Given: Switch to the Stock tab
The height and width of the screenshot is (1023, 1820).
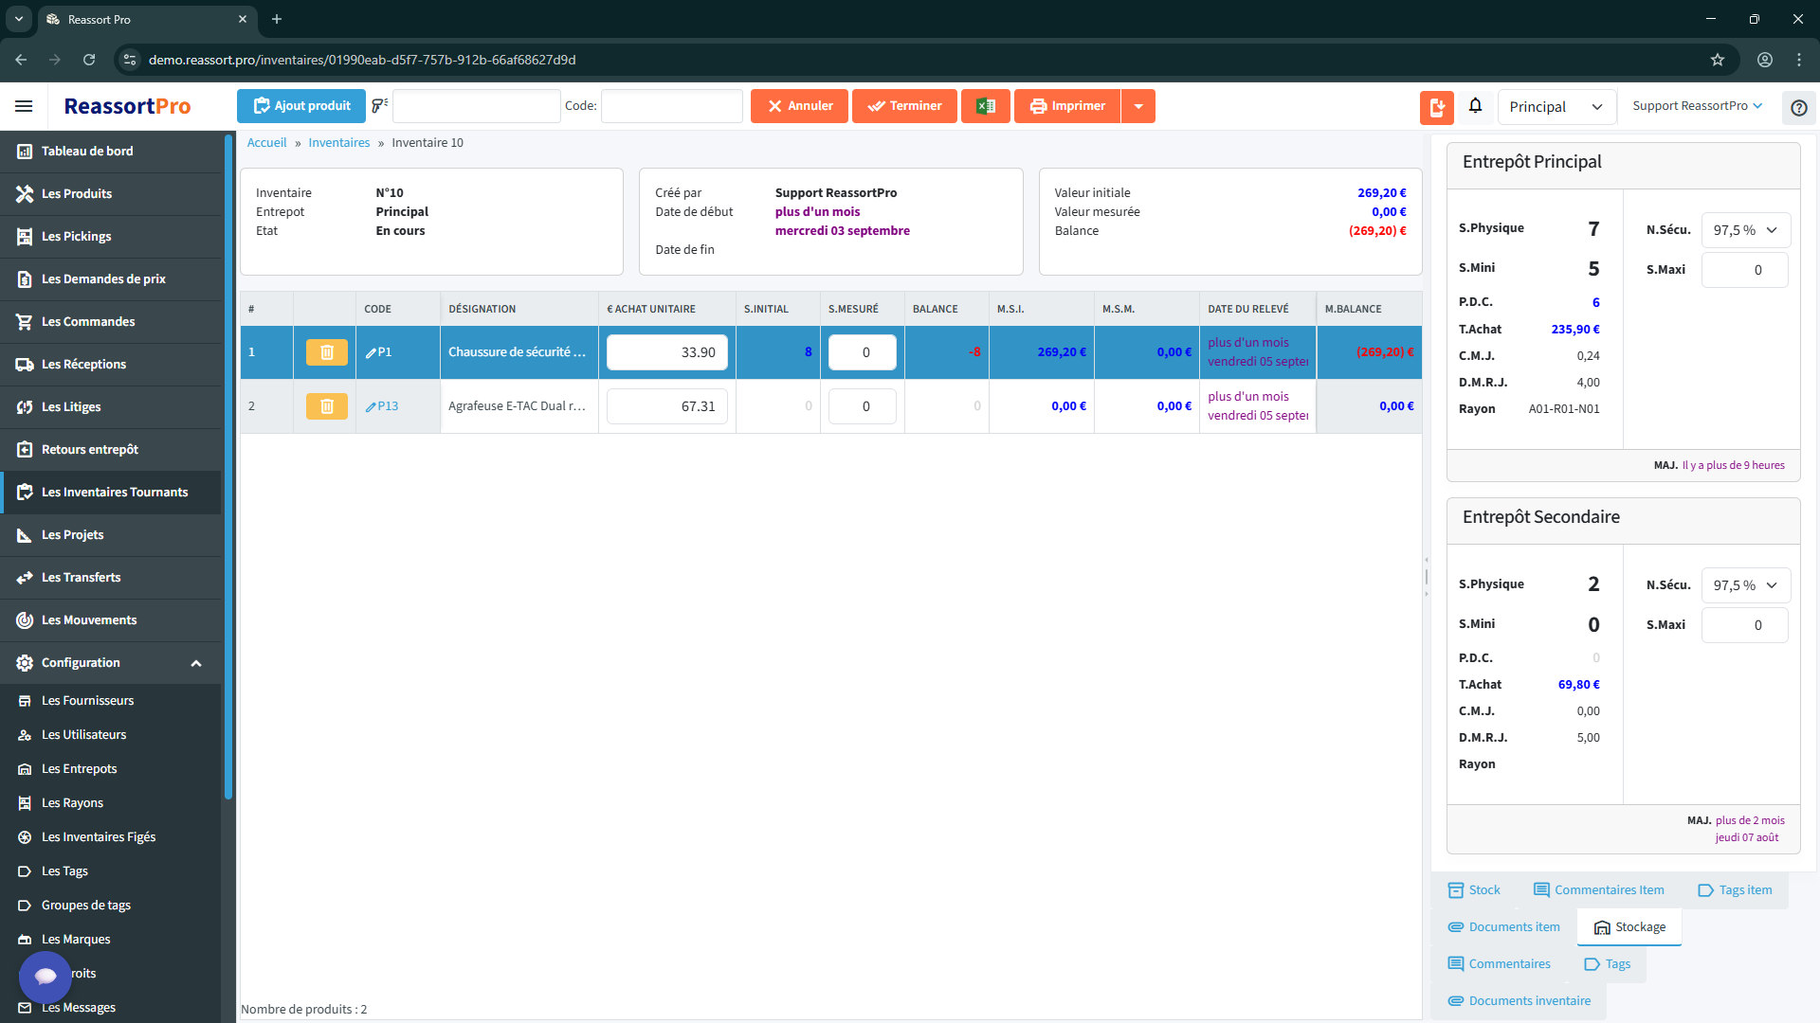Looking at the screenshot, I should point(1474,890).
